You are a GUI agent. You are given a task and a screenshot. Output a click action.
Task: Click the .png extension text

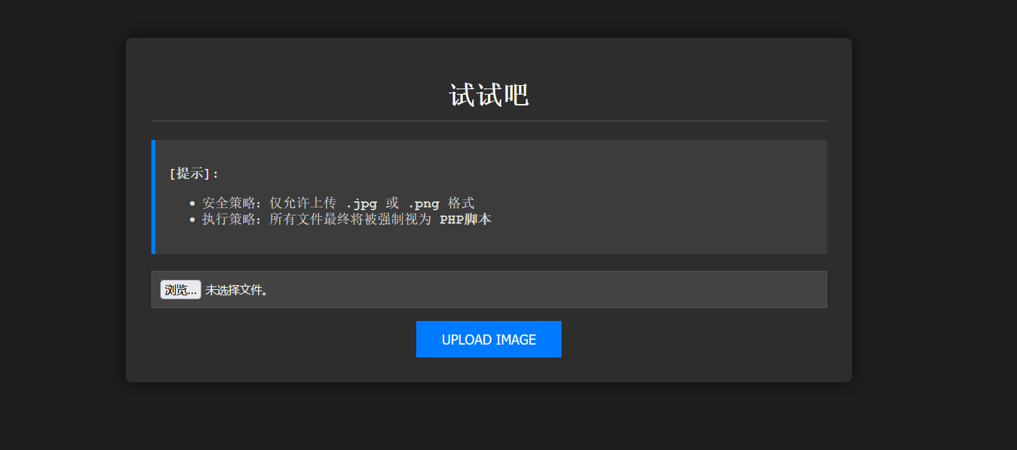[424, 203]
